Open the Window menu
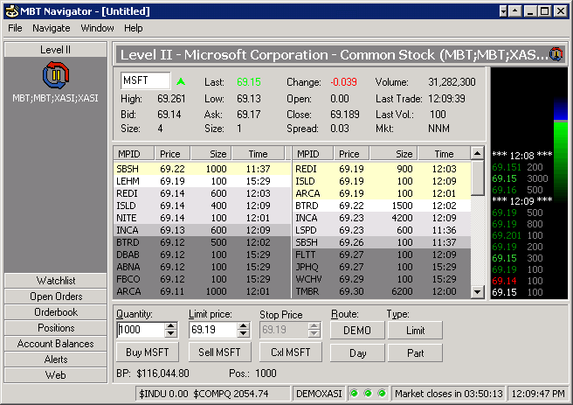The width and height of the screenshot is (573, 405). (97, 28)
